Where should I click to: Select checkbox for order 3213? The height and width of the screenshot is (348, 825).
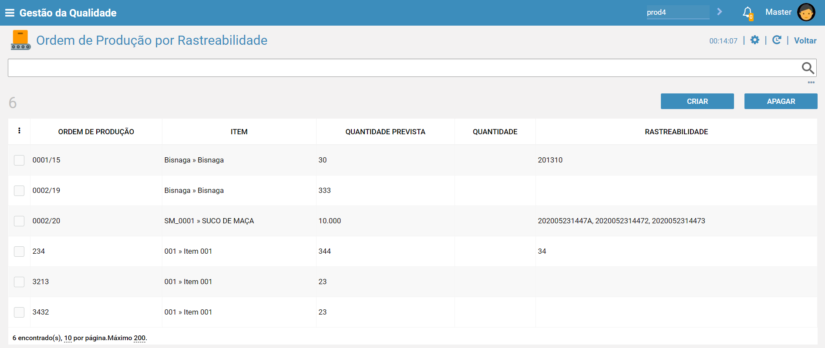click(x=19, y=282)
